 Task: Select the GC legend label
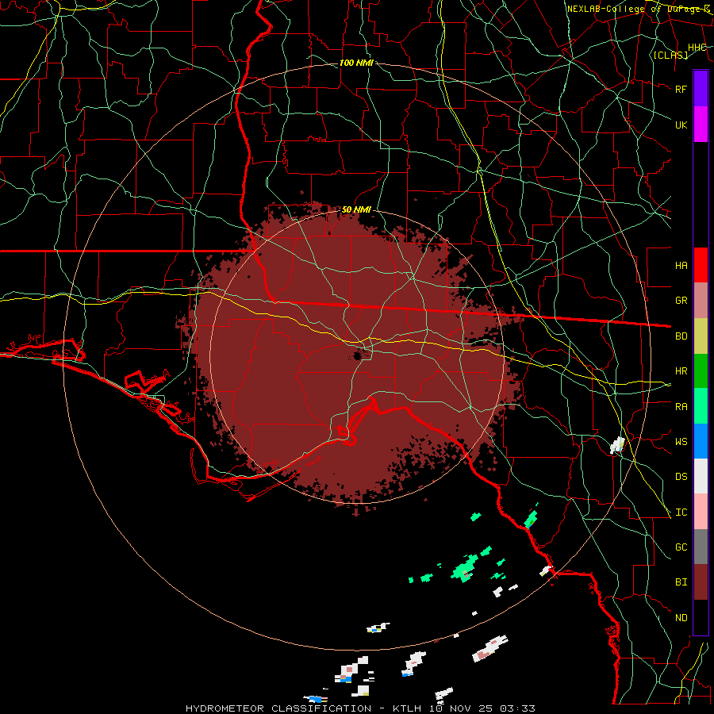point(681,547)
